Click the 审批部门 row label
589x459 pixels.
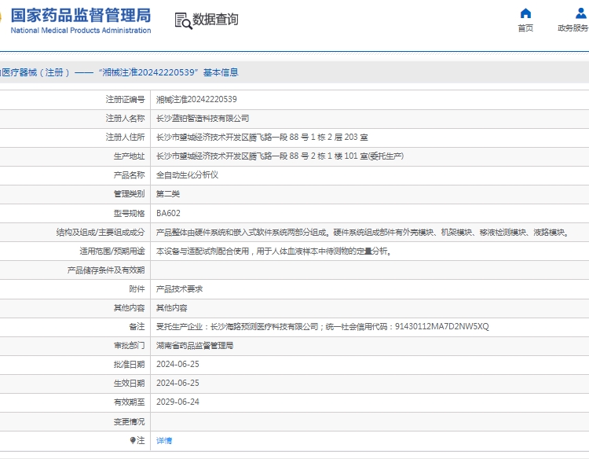130,346
